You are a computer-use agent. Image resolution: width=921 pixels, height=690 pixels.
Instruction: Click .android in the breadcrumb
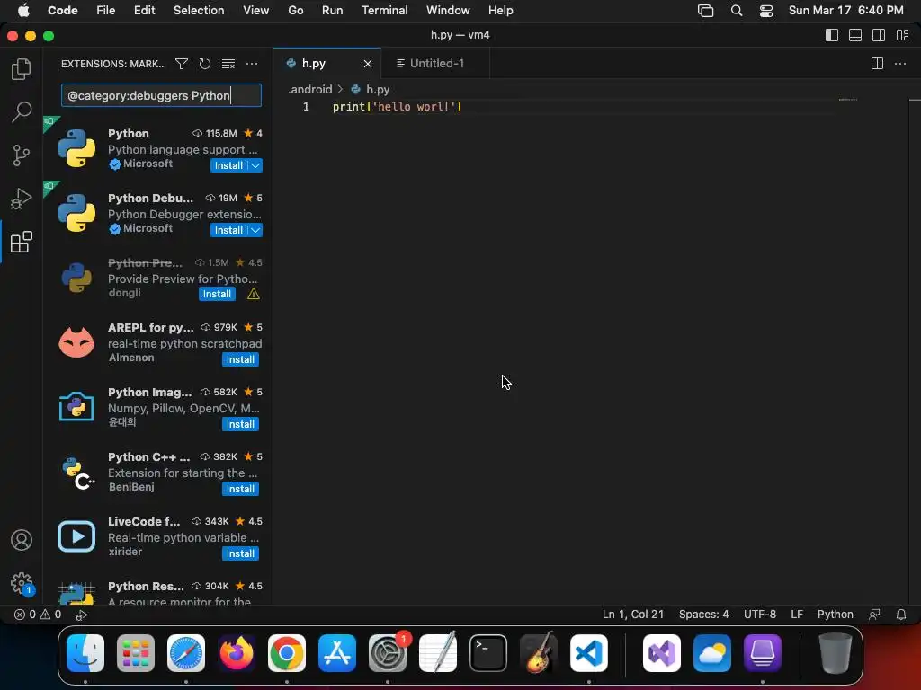(x=310, y=89)
